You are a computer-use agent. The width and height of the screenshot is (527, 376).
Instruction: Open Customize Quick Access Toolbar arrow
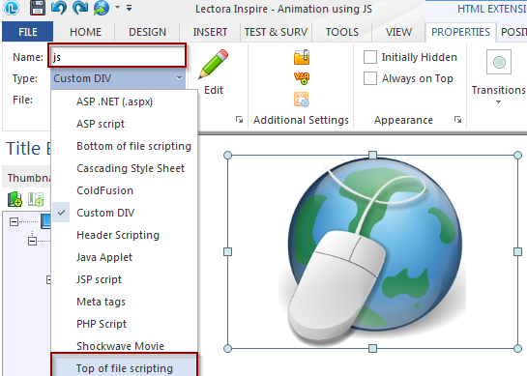129,8
